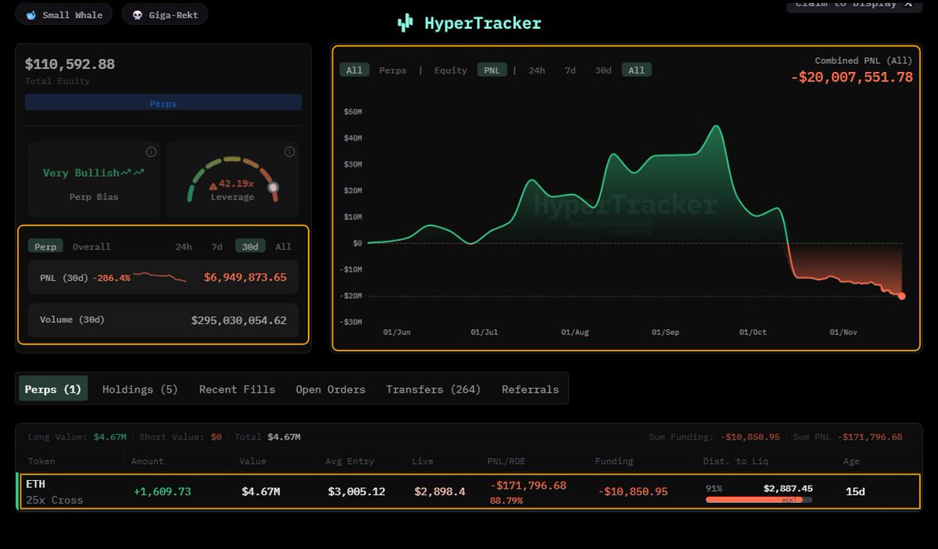Switch stats panel to Overall
938x549 pixels.
click(x=91, y=246)
